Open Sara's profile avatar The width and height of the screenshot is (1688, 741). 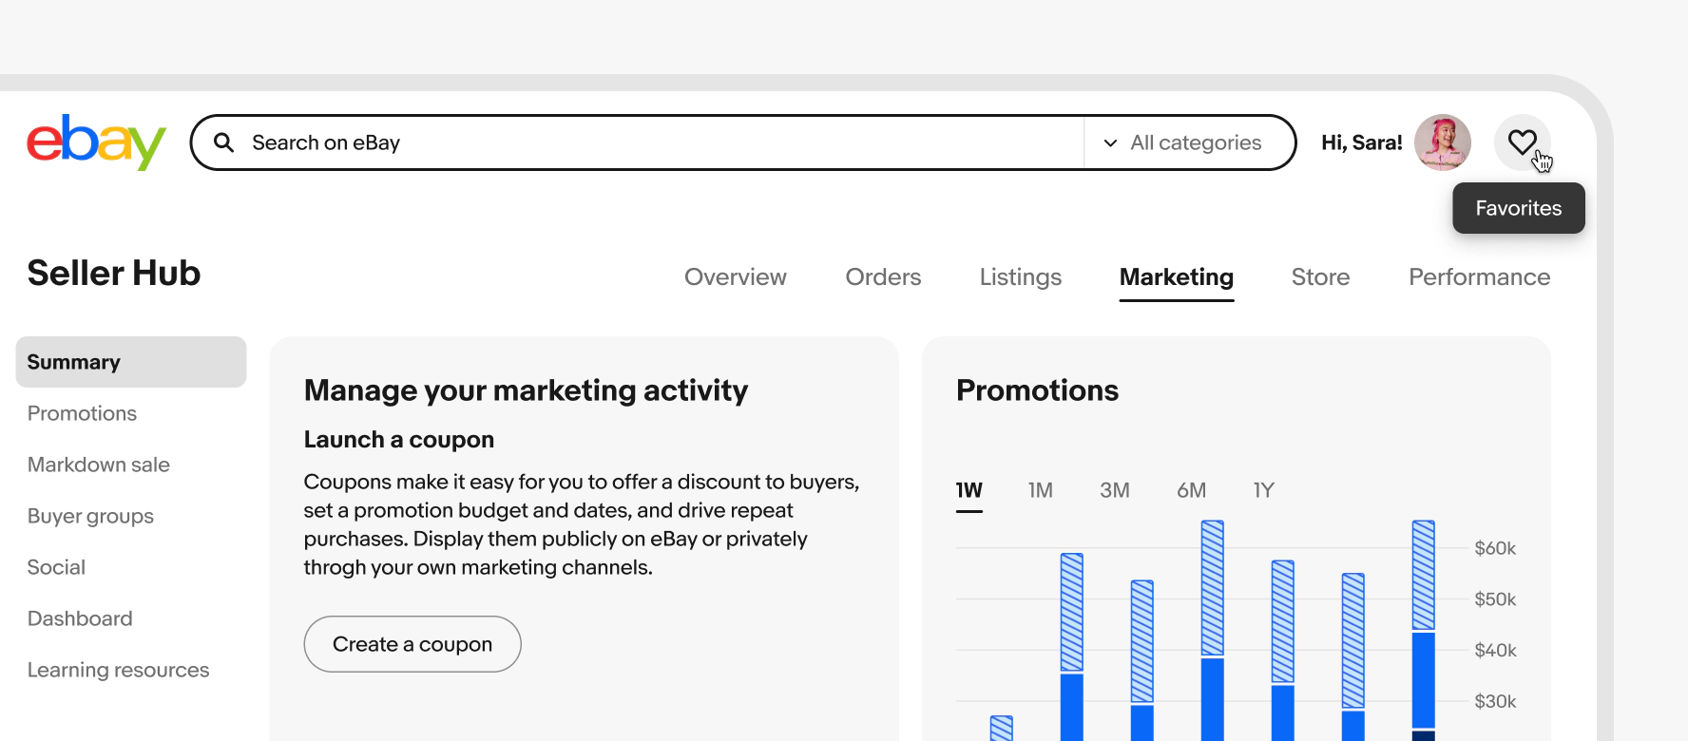point(1443,142)
